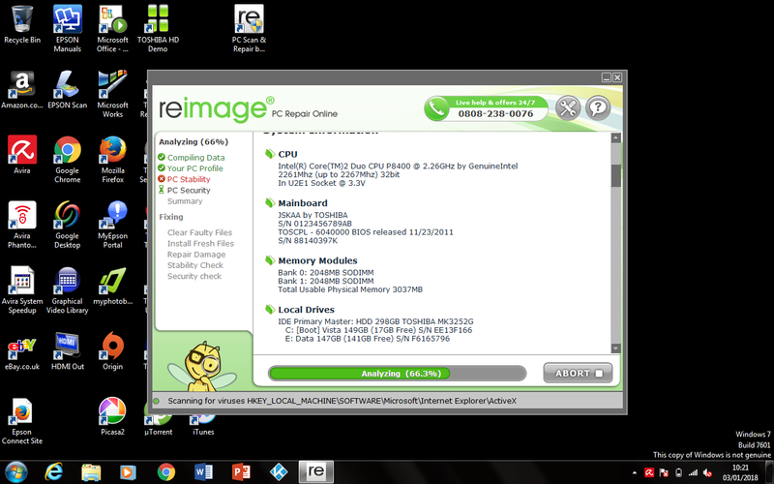The height and width of the screenshot is (484, 774).
Task: Open Kodi from the taskbar
Action: pyautogui.click(x=279, y=472)
